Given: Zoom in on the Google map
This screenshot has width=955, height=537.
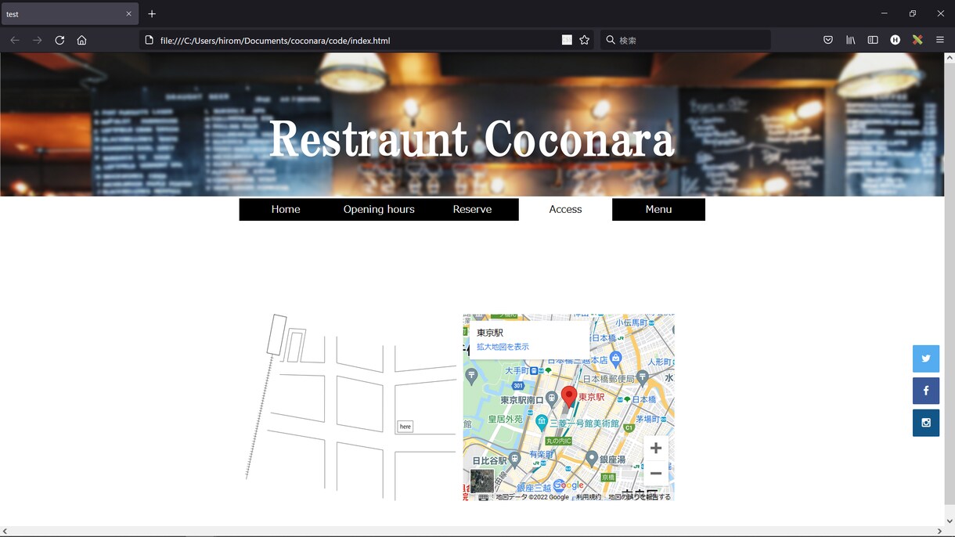Looking at the screenshot, I should click(x=656, y=448).
